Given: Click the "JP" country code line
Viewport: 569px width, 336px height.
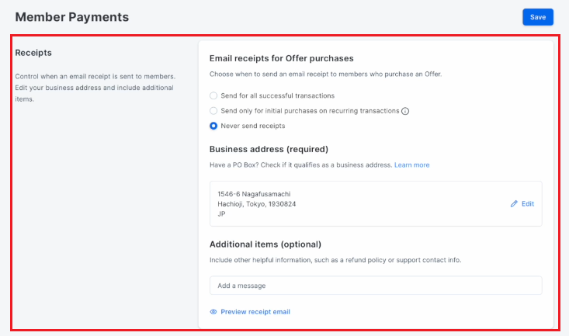Looking at the screenshot, I should (221, 214).
